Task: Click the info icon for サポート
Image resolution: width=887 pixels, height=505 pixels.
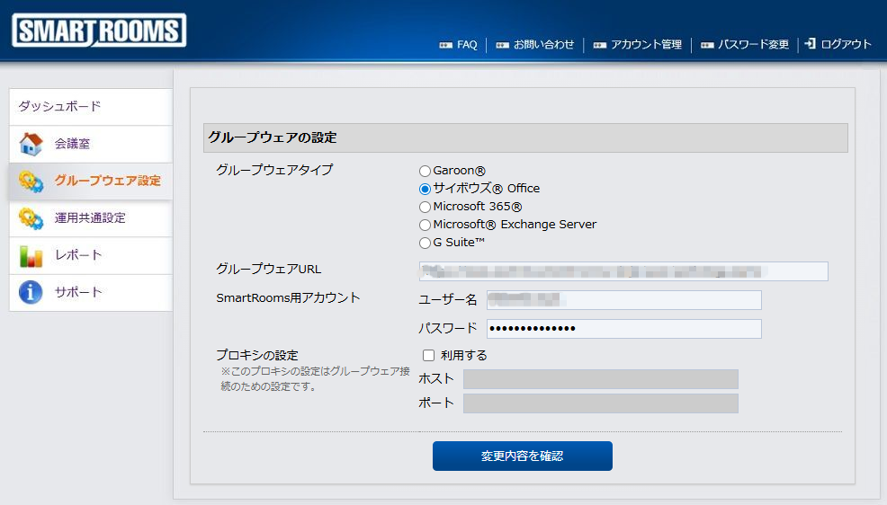Action: pyautogui.click(x=31, y=292)
